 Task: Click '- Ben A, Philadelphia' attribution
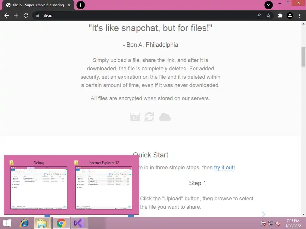point(150,45)
